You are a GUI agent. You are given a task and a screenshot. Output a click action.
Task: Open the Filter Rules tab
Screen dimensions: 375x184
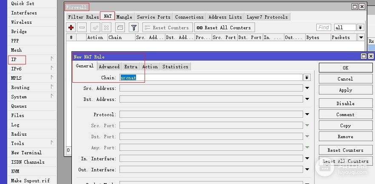83,17
